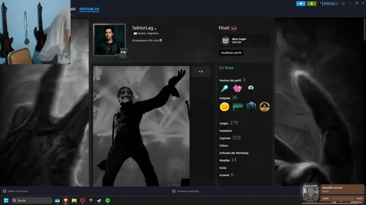Expand the SektorLag account dropdown at top right

point(328,3)
